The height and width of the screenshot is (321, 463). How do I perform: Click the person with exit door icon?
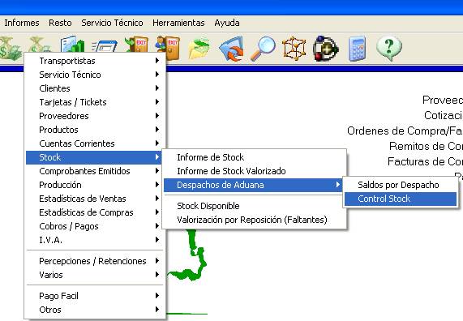[x=168, y=47]
